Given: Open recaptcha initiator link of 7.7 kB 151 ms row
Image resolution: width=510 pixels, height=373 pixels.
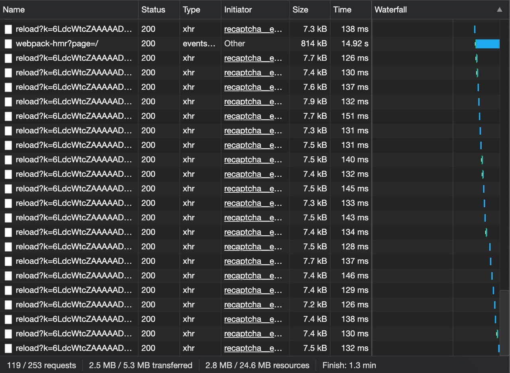Looking at the screenshot, I should [x=253, y=116].
